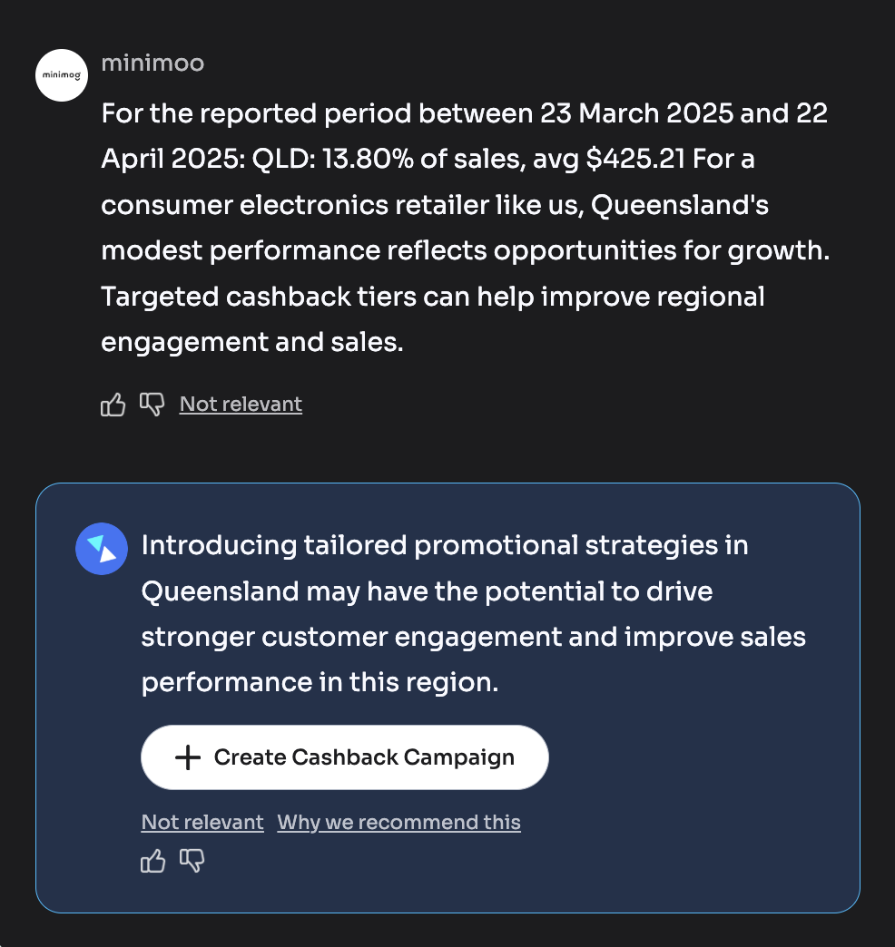Like the minimoo sales message
Image resolution: width=895 pixels, height=947 pixels.
113,405
